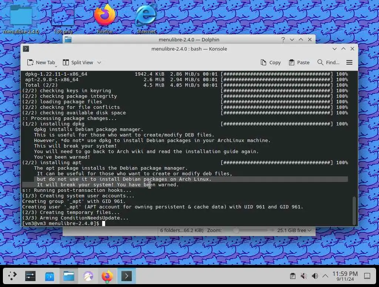Image resolution: width=379 pixels, height=287 pixels.
Task: Open the menulibre-2.4.0 desktop folder
Action: coord(21,18)
